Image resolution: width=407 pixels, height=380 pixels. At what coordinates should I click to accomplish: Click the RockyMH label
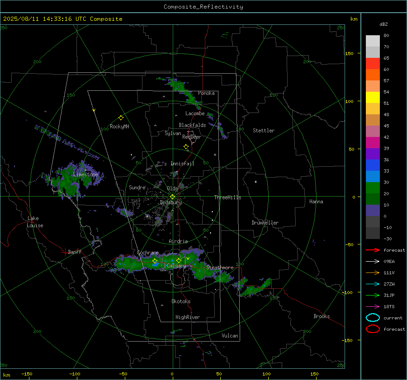119,127
